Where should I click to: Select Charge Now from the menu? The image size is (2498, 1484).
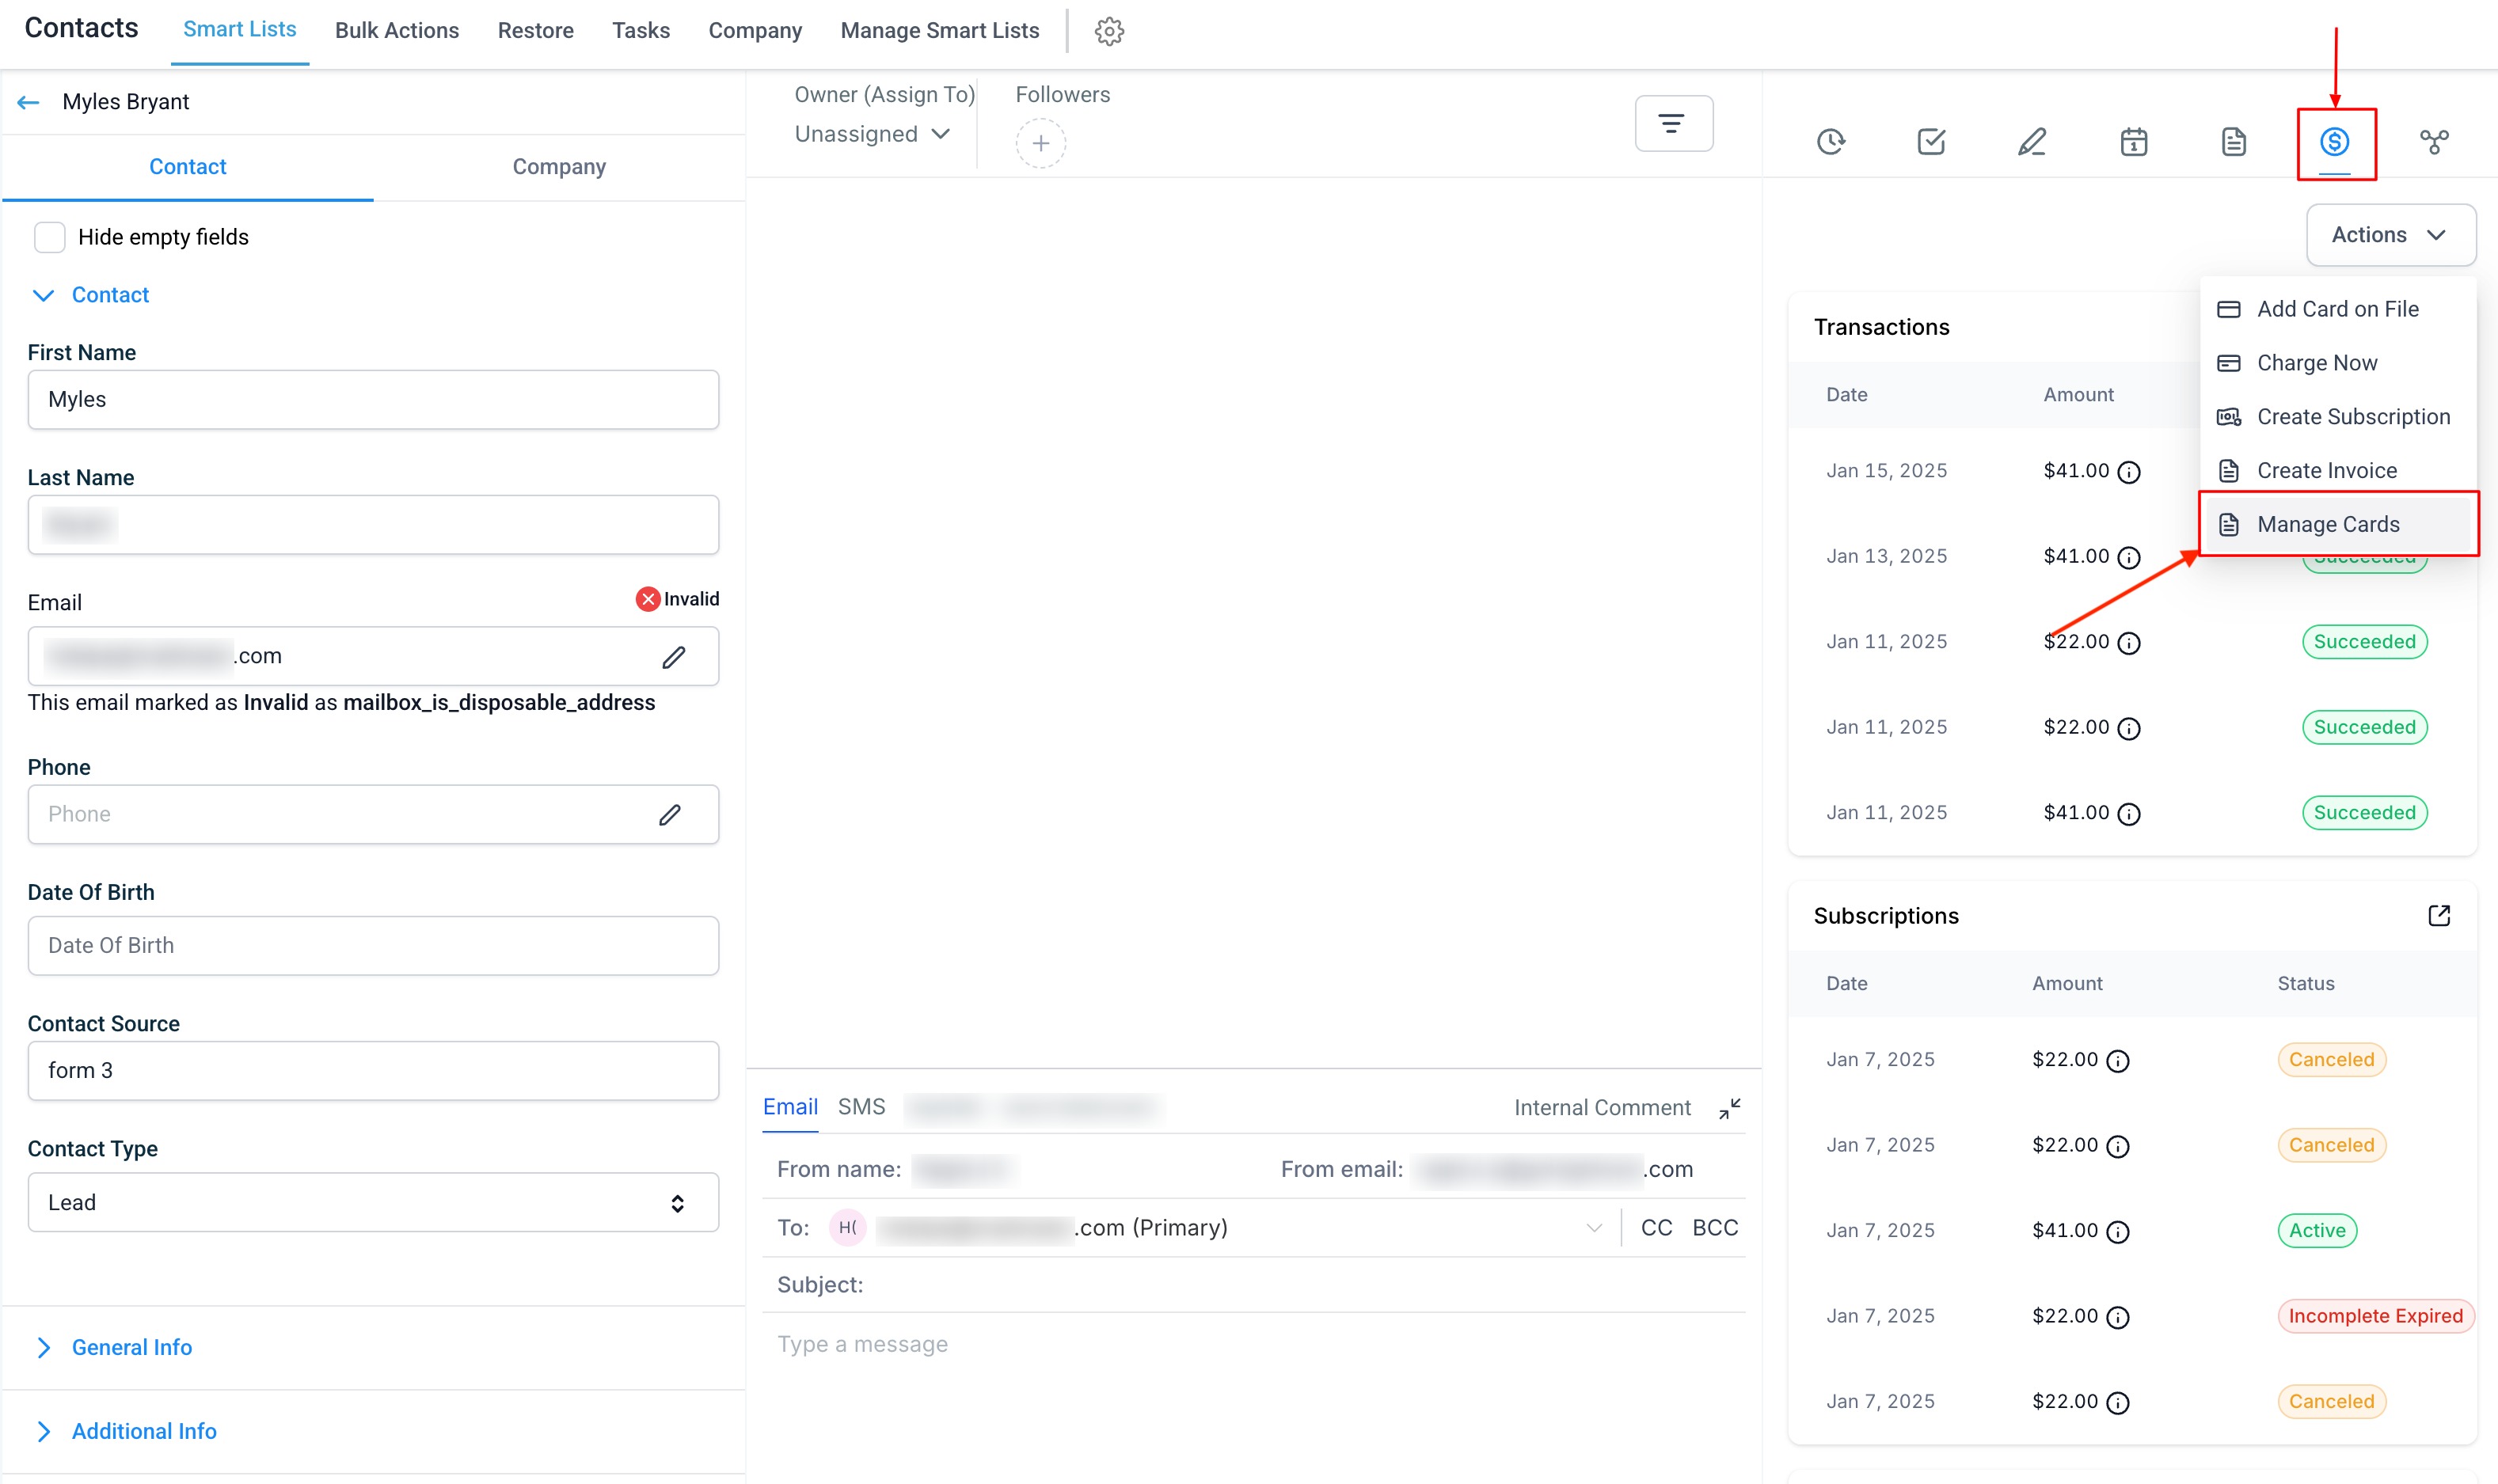click(x=2337, y=363)
